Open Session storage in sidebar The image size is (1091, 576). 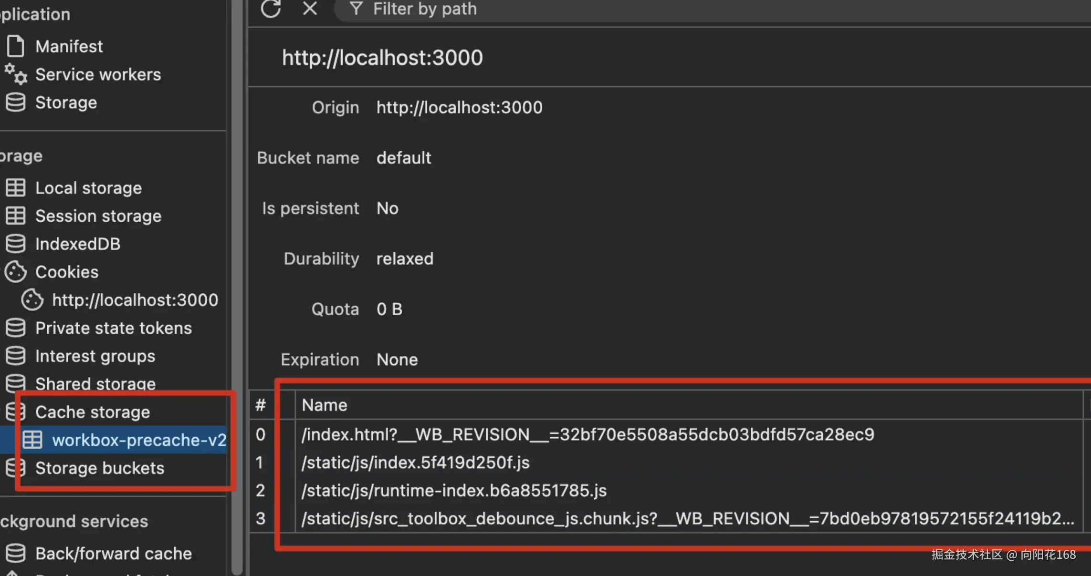[98, 216]
